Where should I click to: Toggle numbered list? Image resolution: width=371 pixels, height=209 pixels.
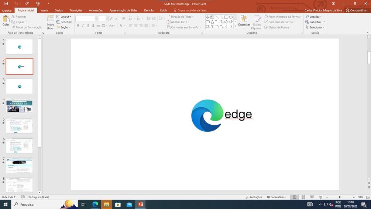click(x=139, y=18)
